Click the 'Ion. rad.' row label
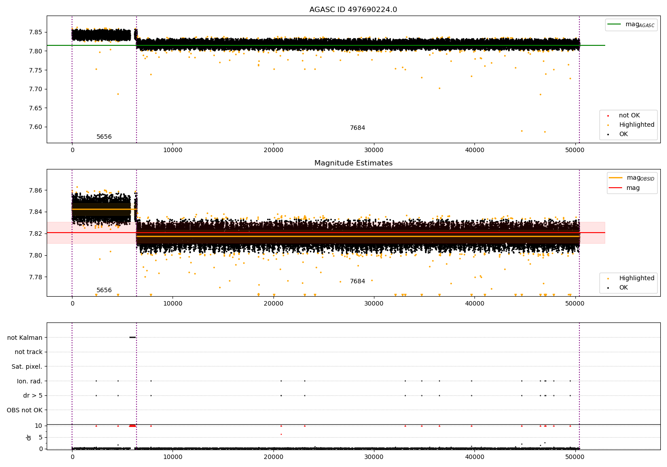 tap(30, 381)
